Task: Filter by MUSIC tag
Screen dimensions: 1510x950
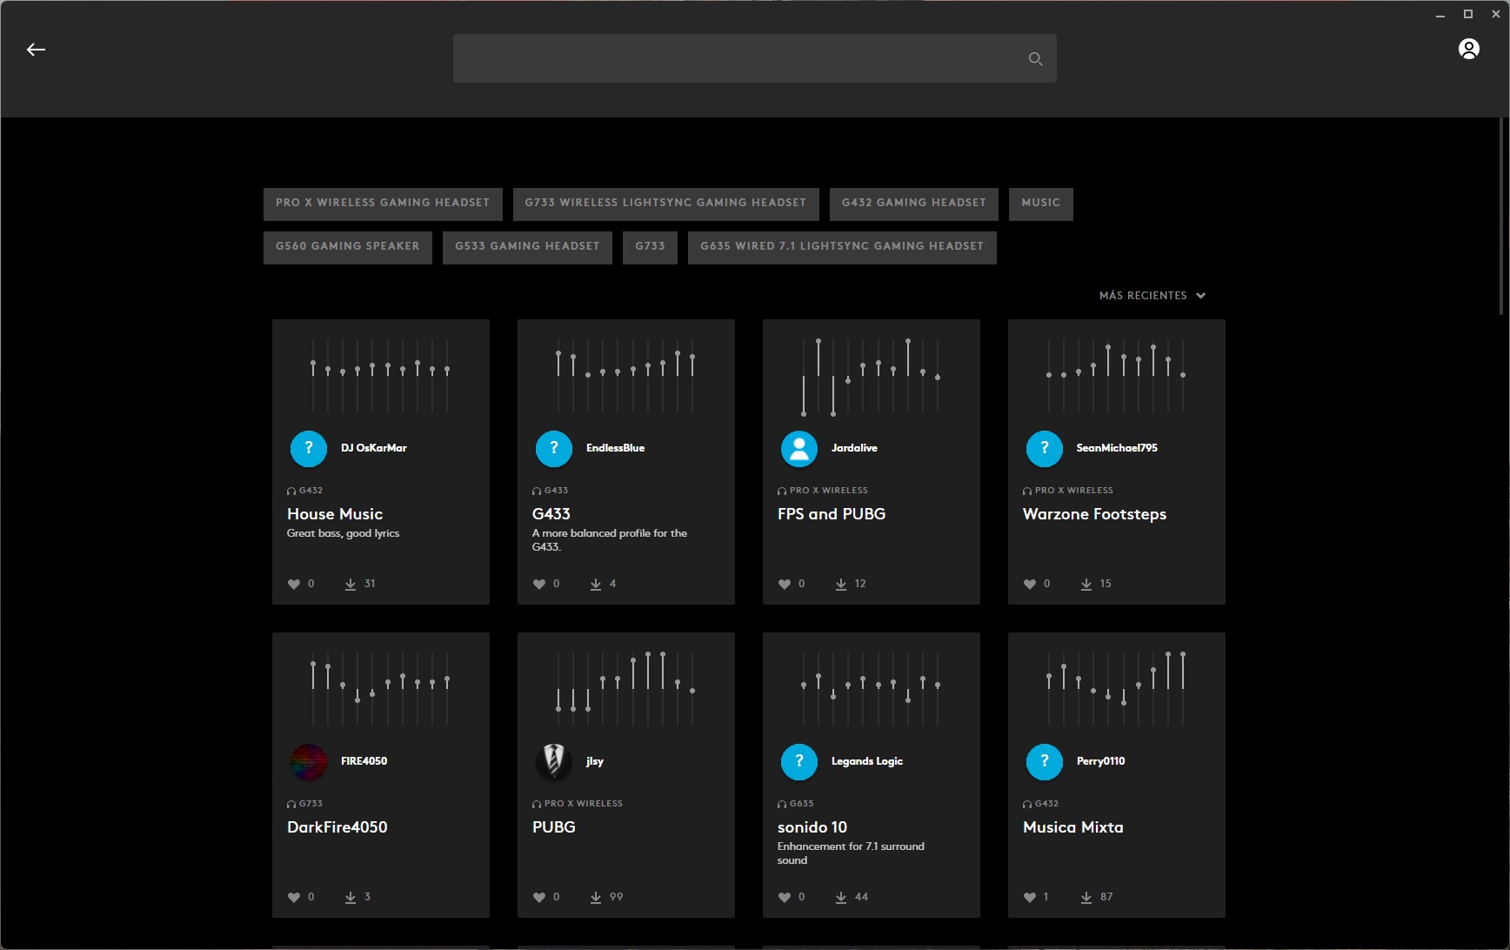Action: point(1041,204)
